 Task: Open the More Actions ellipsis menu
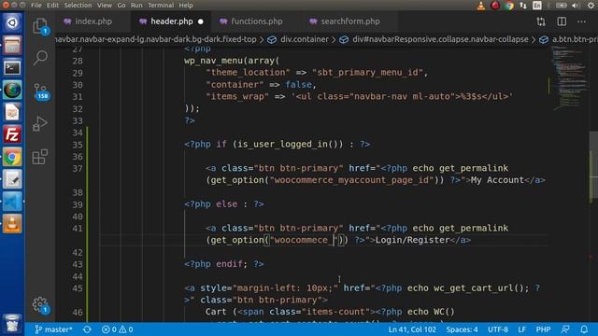[x=581, y=21]
